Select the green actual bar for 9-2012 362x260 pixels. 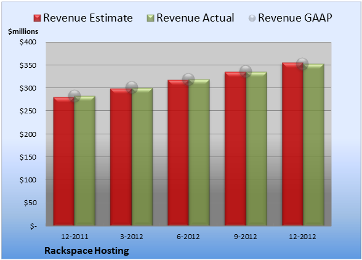pyautogui.click(x=256, y=148)
